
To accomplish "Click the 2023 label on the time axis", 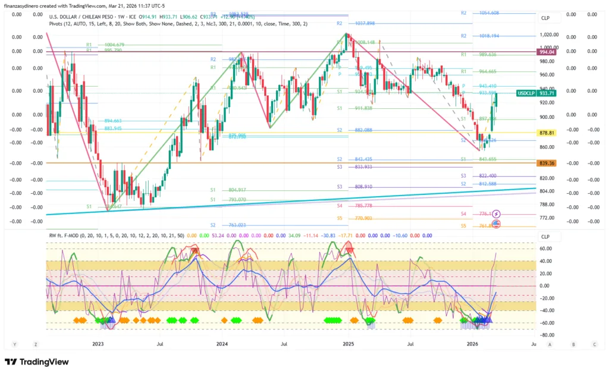I will tap(98, 344).
